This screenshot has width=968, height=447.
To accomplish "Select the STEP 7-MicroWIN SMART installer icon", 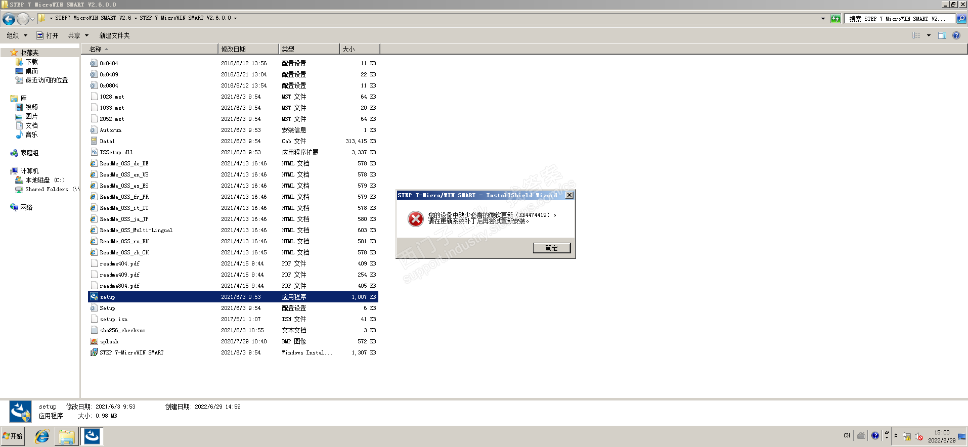I will click(94, 352).
